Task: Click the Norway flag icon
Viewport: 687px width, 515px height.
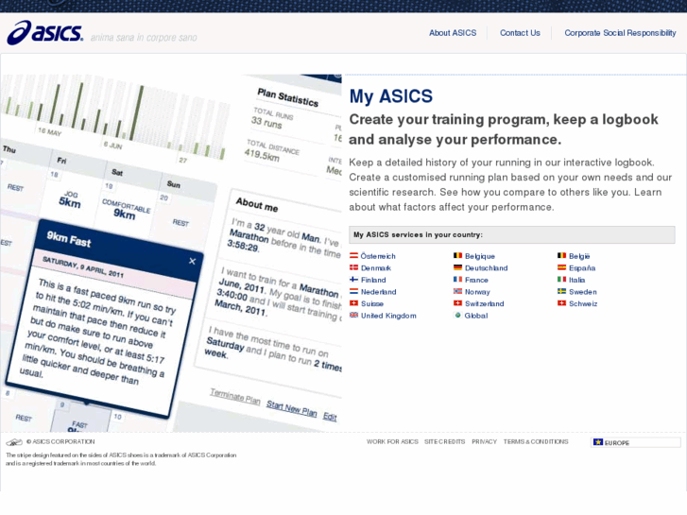Action: (457, 291)
